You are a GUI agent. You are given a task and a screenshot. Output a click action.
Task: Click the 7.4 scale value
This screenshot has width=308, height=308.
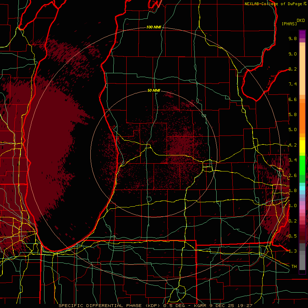click(x=293, y=84)
